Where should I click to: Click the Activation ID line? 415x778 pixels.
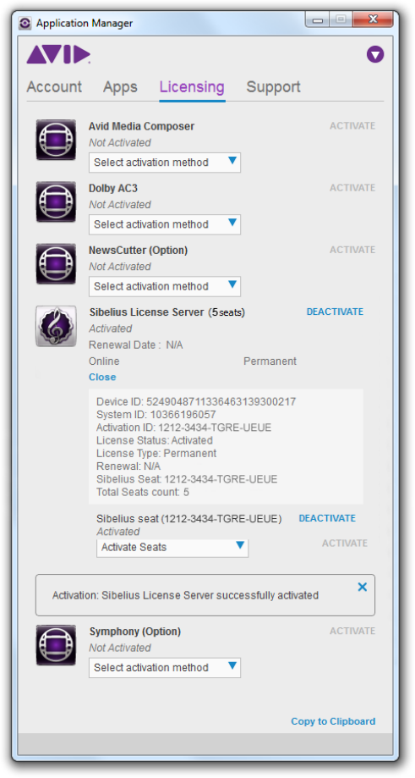coord(183,428)
